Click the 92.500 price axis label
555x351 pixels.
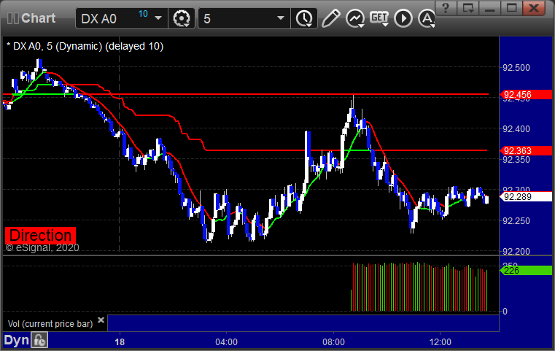[516, 68]
